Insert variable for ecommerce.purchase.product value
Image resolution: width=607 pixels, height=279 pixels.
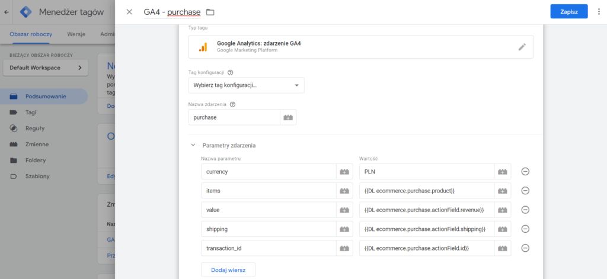pos(503,191)
